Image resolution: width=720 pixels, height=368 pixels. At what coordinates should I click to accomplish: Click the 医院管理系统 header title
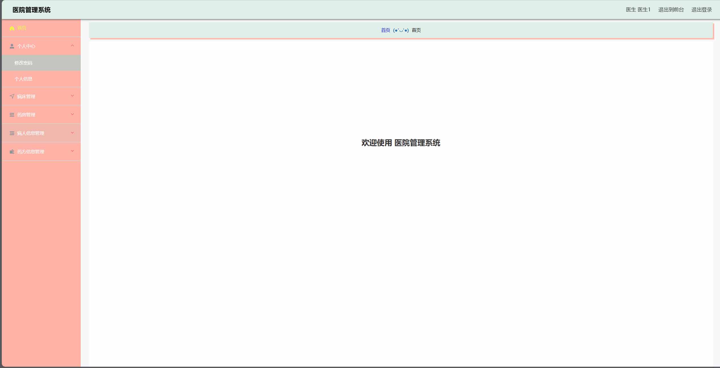click(x=32, y=10)
